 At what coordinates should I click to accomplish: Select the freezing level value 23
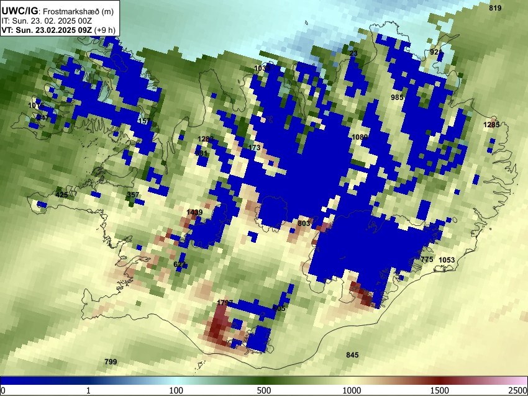(x=353, y=53)
